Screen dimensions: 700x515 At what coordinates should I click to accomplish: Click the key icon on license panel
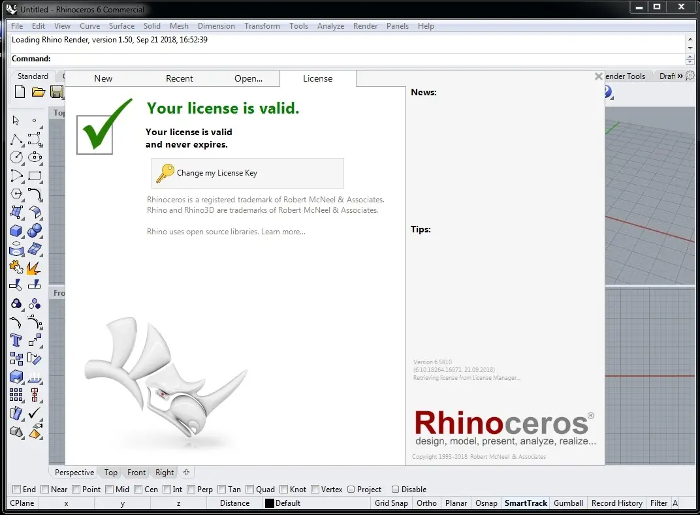tap(165, 173)
